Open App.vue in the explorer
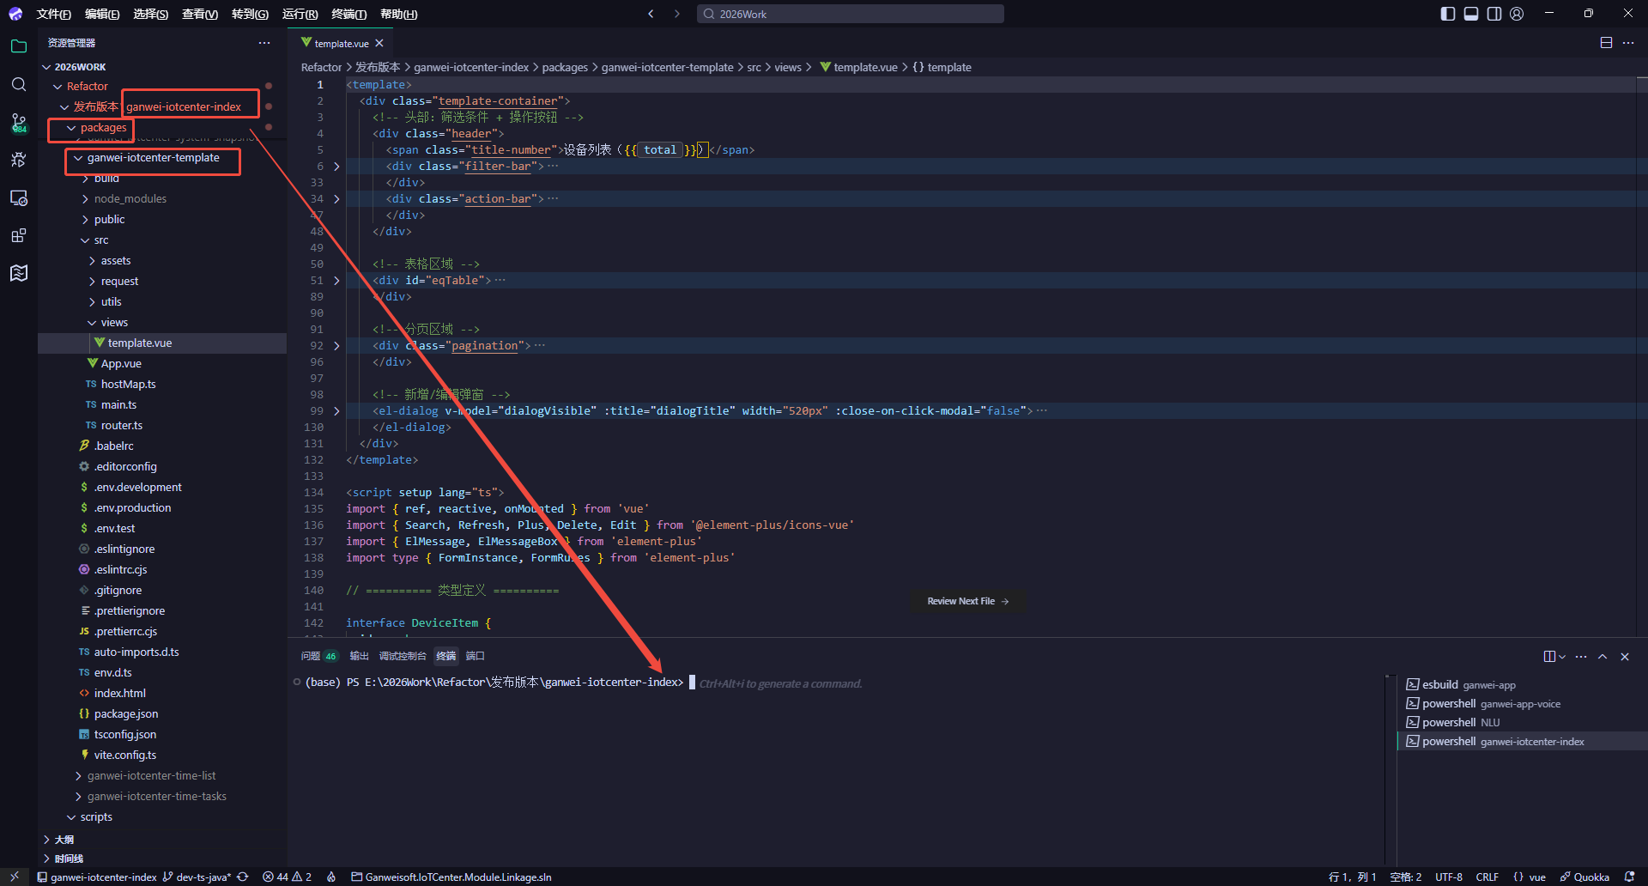 pyautogui.click(x=121, y=364)
